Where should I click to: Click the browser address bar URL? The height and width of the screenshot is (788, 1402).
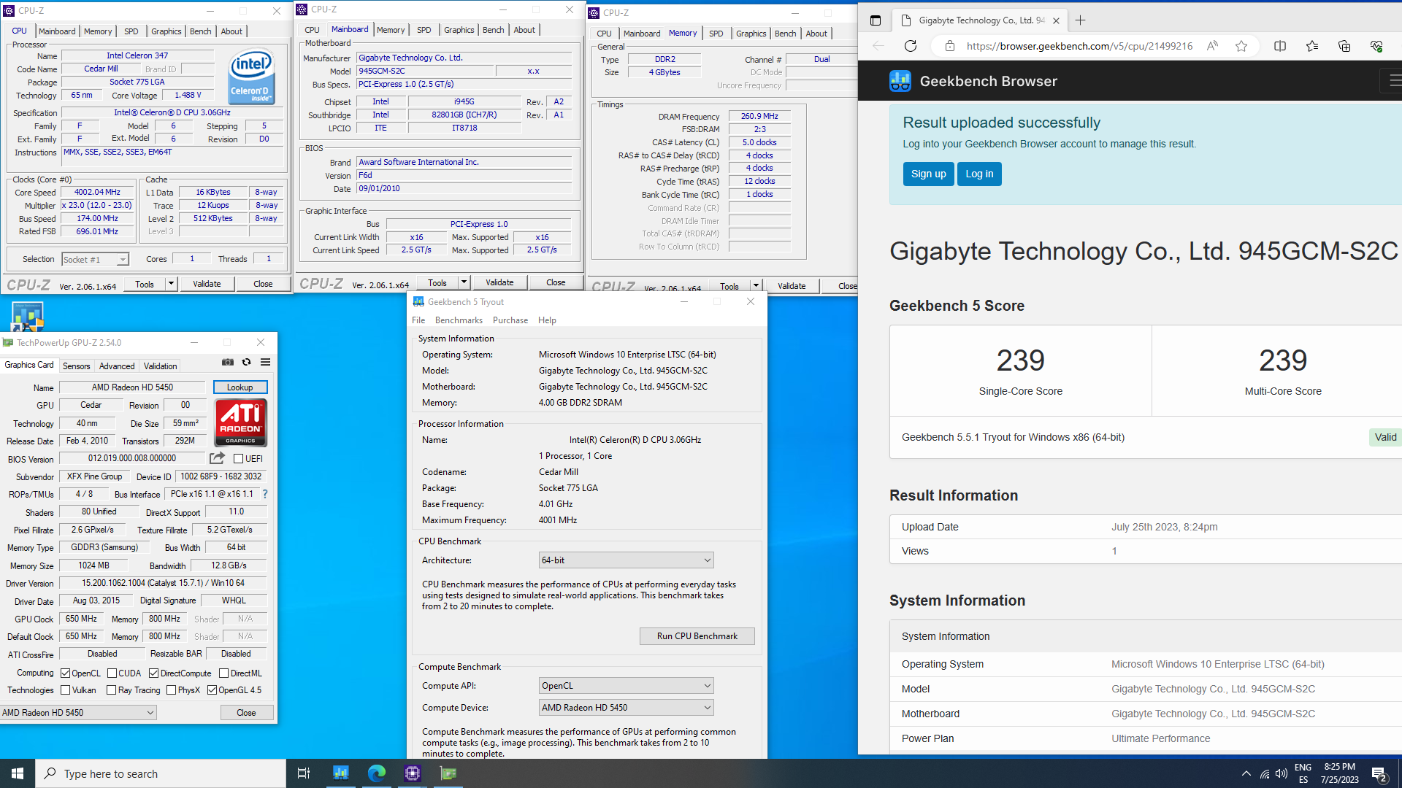1079,46
